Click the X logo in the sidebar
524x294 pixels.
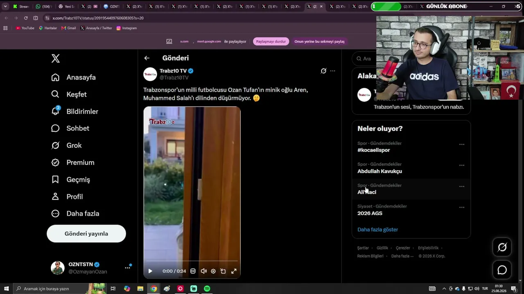(x=56, y=58)
